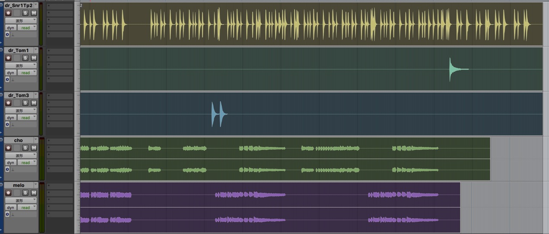
Task: Mute the cho track
Action: [x=34, y=148]
